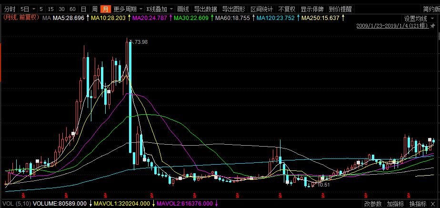This screenshot has width=440, height=208.
Task: Switch to 日 daily K-line
Action: 83,9
